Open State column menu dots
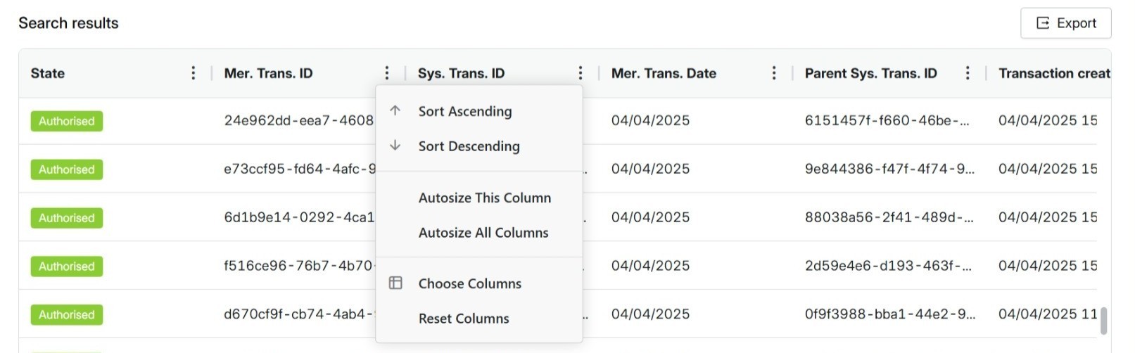 [194, 73]
